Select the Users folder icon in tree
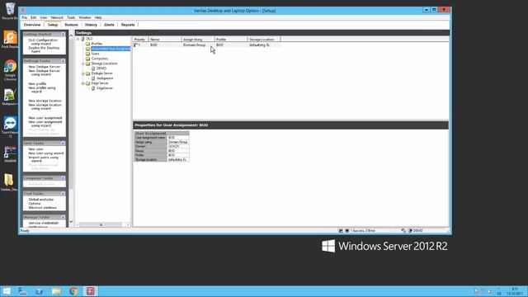This screenshot has height=297, width=528. pos(88,54)
